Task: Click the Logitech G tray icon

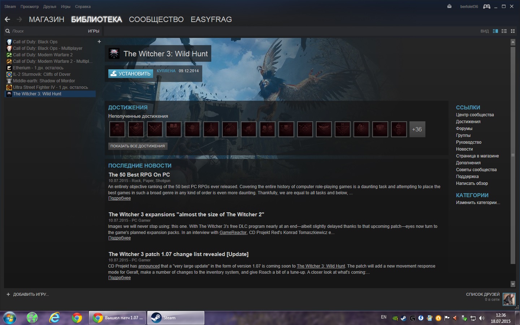Action: point(412,318)
